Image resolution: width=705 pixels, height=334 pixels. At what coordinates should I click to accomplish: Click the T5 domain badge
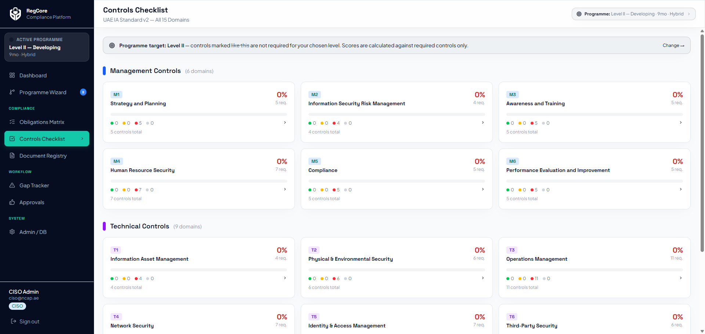[314, 317]
